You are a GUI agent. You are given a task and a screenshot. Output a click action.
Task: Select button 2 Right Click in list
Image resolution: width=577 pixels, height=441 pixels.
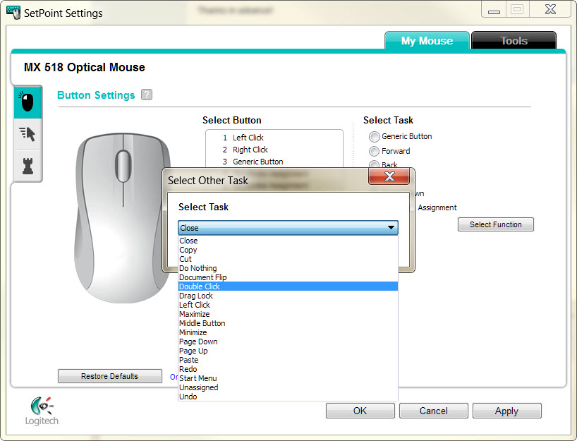point(274,150)
